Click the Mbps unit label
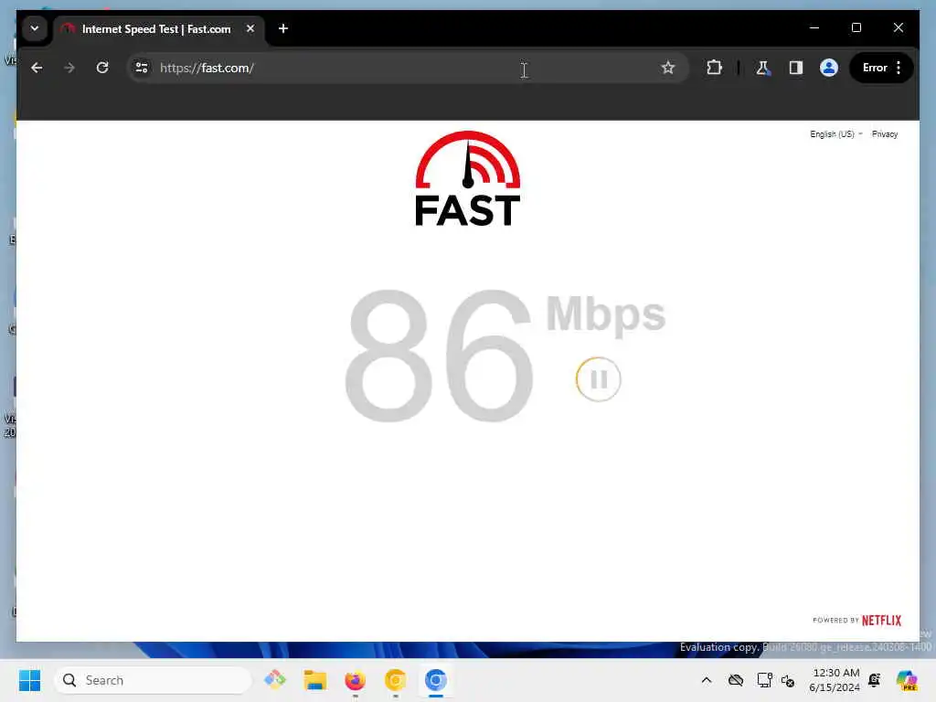The width and height of the screenshot is (936, 702). point(605,316)
